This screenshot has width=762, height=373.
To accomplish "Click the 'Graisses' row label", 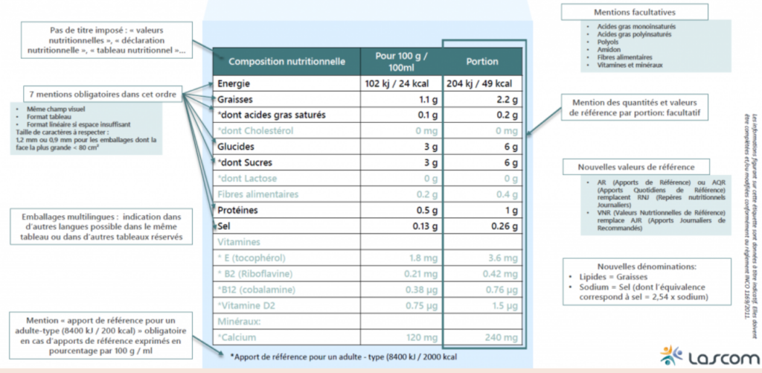I will pyautogui.click(x=235, y=99).
